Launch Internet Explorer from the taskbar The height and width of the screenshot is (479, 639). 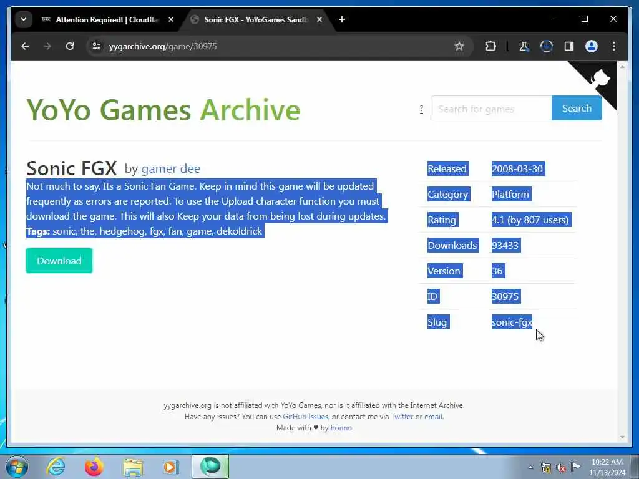[56, 467]
